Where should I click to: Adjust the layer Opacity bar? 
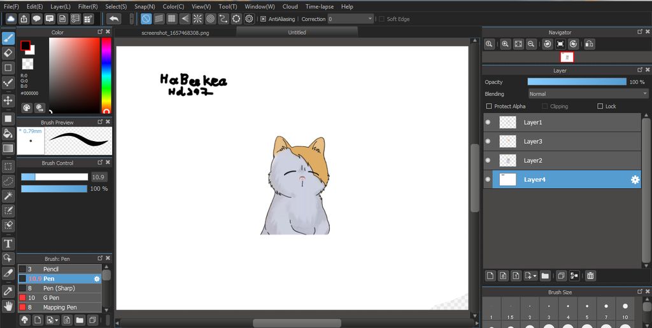pyautogui.click(x=577, y=82)
